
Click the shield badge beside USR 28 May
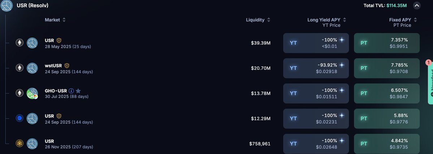click(x=59, y=41)
